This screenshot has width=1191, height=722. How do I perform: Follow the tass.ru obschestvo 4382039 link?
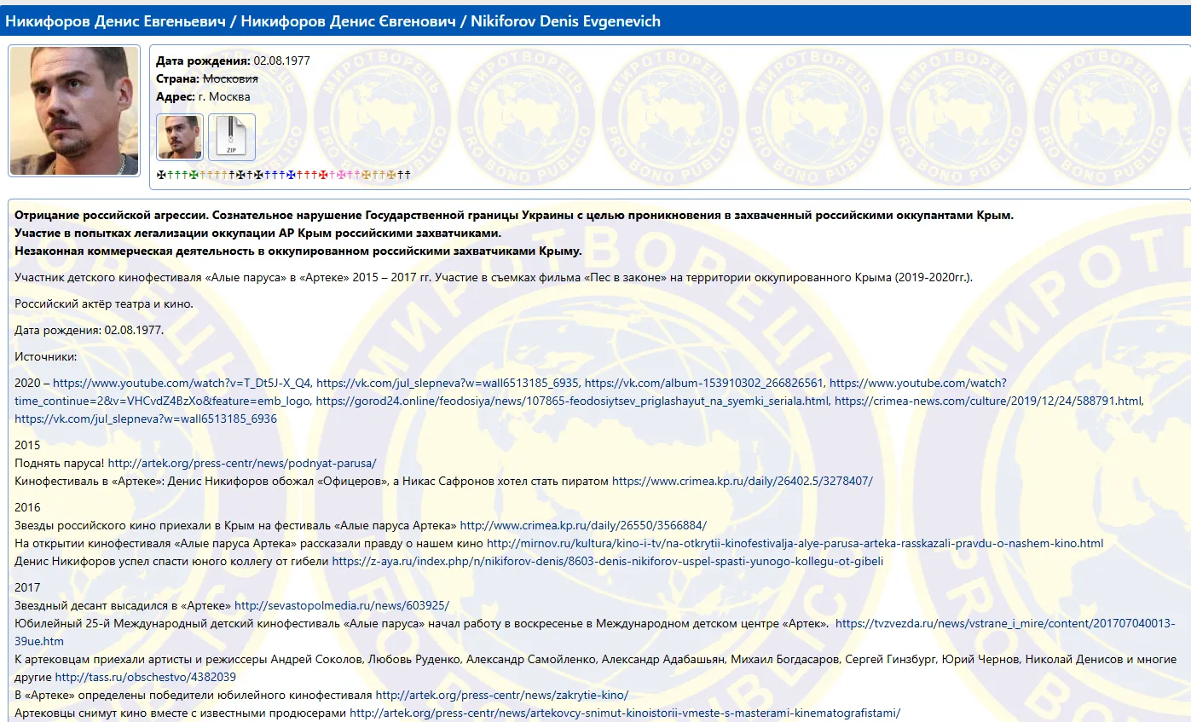[146, 677]
